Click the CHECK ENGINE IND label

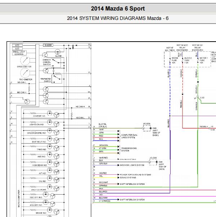(x=36, y=133)
